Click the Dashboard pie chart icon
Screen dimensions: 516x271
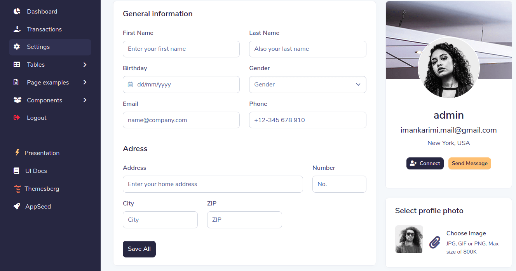click(17, 11)
